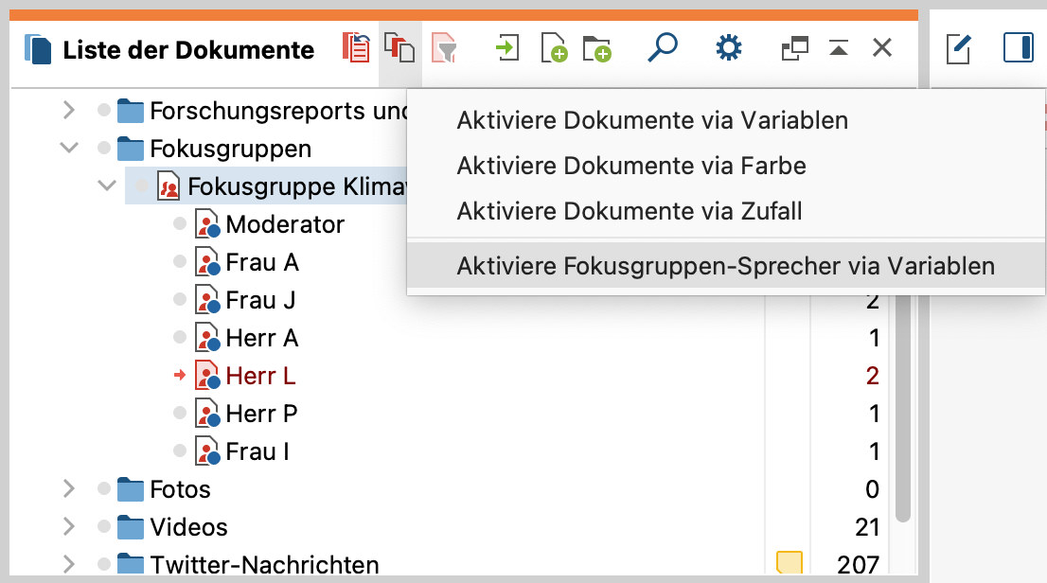The width and height of the screenshot is (1047, 583).
Task: Choose Aktiviere Dokumente via Farbe
Action: 631,166
